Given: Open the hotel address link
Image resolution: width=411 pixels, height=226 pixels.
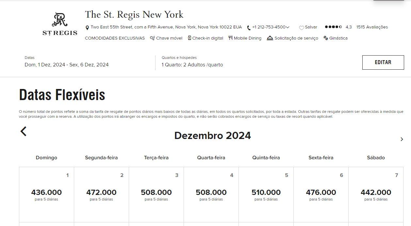Looking at the screenshot, I should (166, 27).
